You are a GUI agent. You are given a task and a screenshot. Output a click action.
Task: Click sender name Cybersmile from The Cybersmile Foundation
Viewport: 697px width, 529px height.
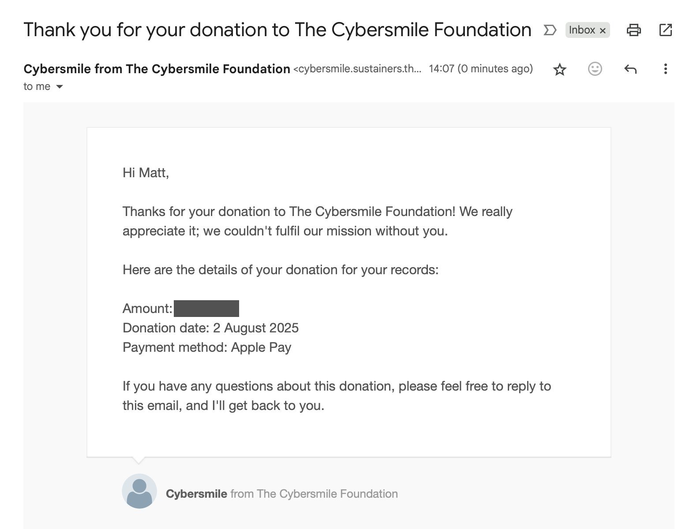tap(157, 69)
